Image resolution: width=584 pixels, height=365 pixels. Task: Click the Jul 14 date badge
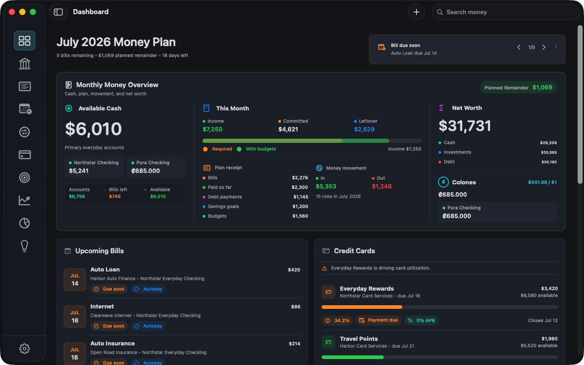click(75, 280)
